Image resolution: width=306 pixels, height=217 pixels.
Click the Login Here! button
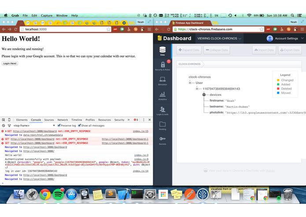click(x=10, y=63)
